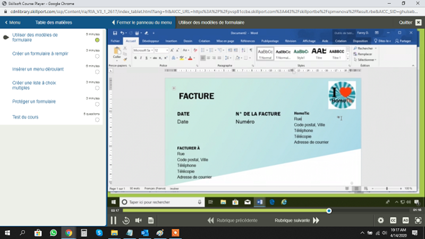This screenshot has height=239, width=425.
Task: Open the Sélectionner dropdown
Action: pos(365,60)
